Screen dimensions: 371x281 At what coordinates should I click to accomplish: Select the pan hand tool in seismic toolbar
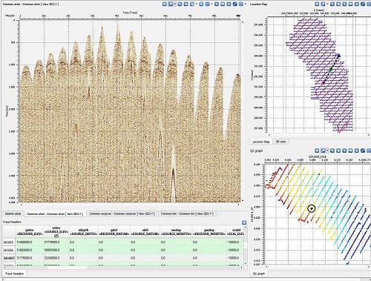(186, 4)
